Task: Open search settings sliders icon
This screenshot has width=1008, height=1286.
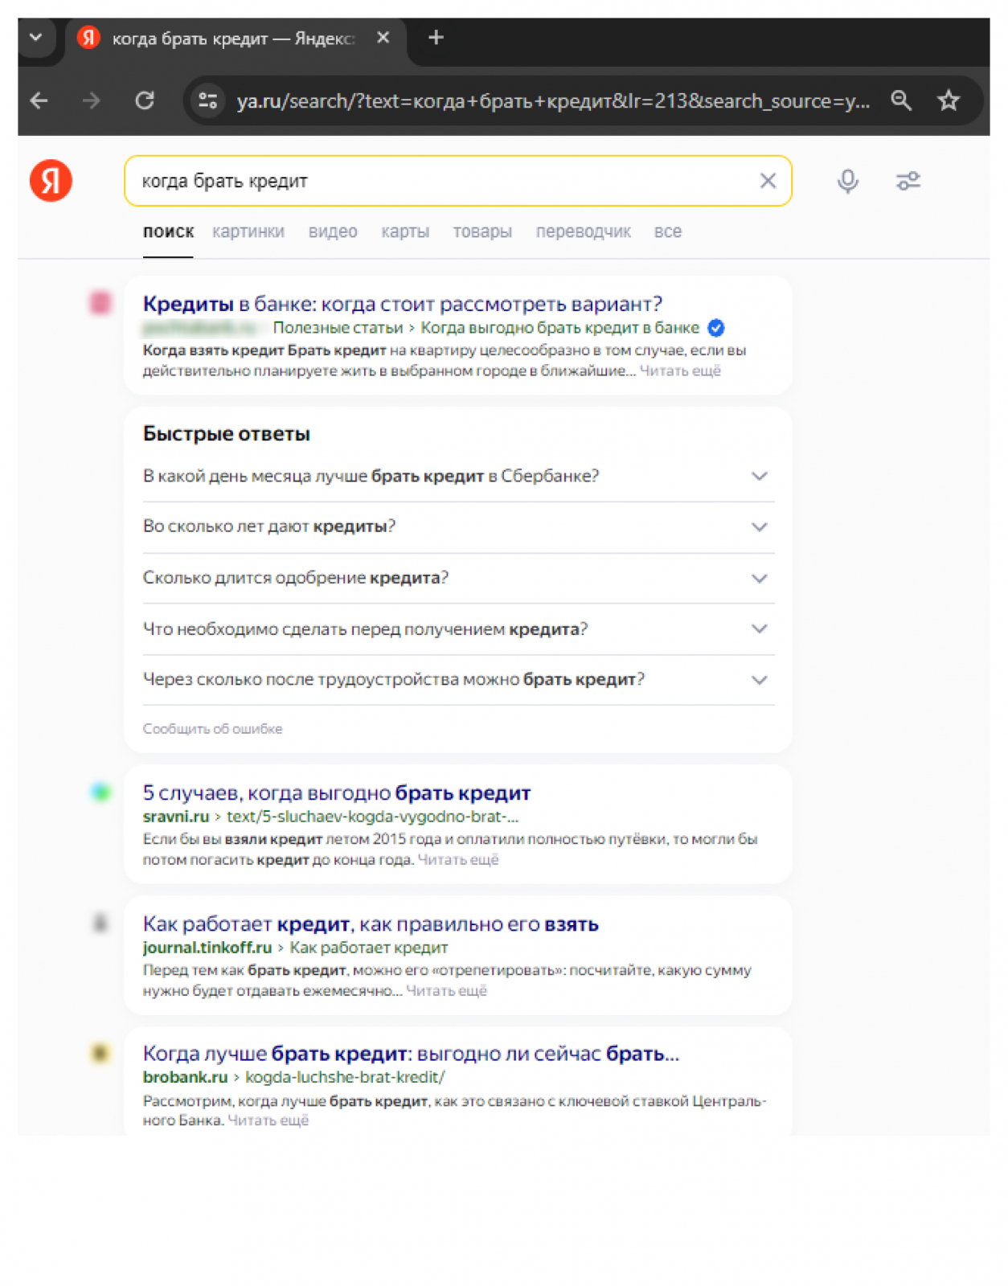Action: pyautogui.click(x=908, y=181)
